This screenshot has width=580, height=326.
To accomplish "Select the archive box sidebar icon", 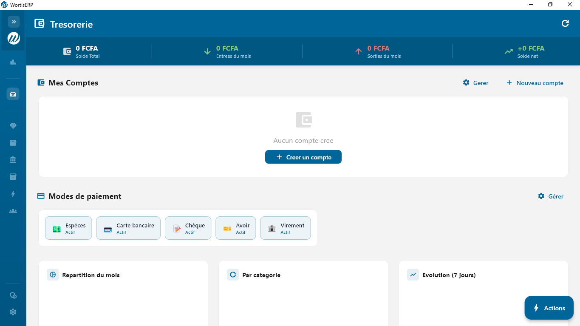I will click(13, 177).
